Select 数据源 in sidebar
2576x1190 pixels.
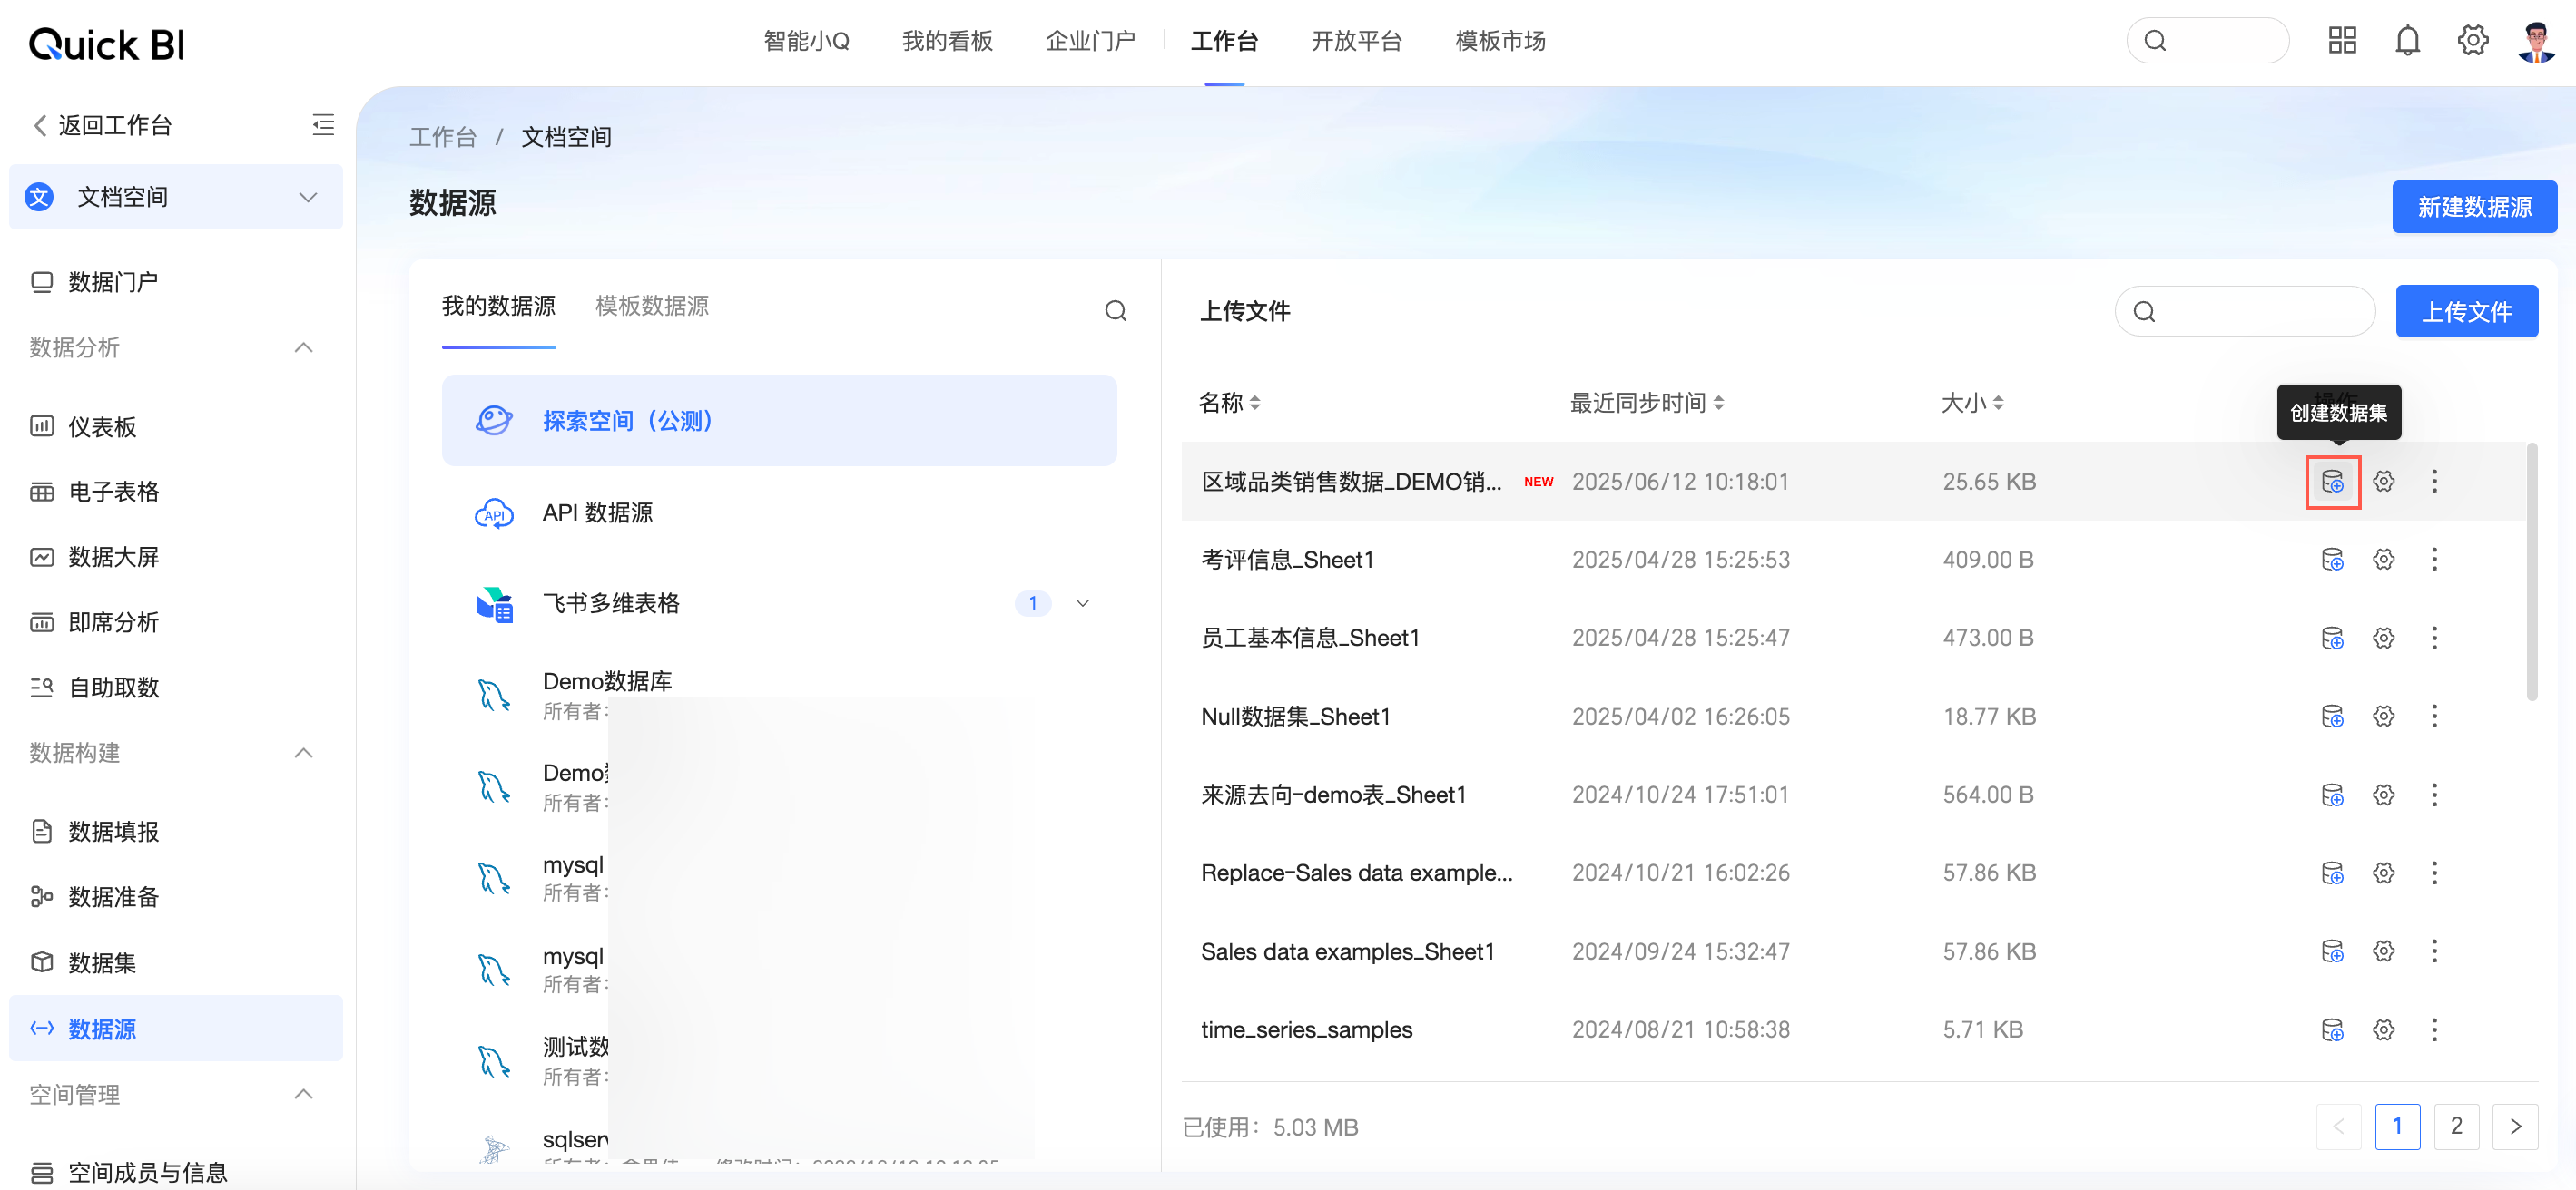175,1029
